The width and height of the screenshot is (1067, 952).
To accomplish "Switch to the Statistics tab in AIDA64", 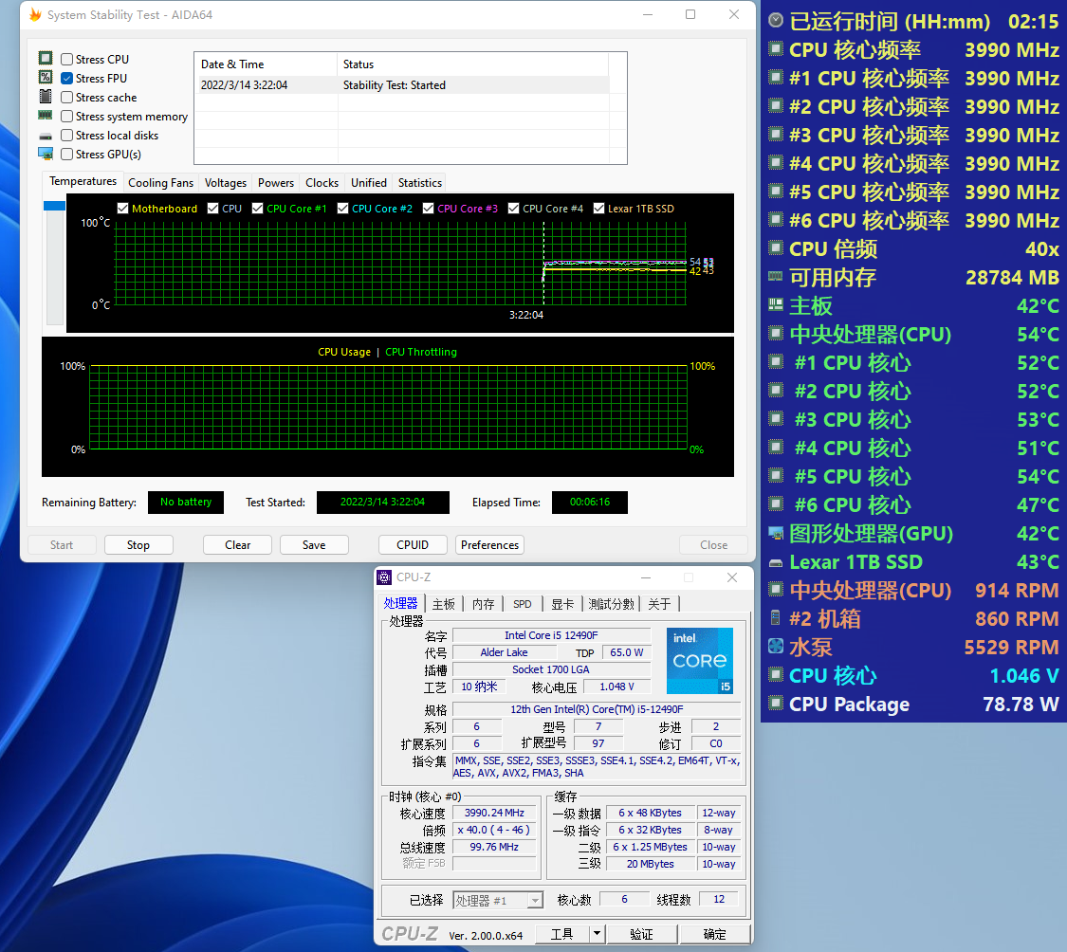I will coord(419,182).
